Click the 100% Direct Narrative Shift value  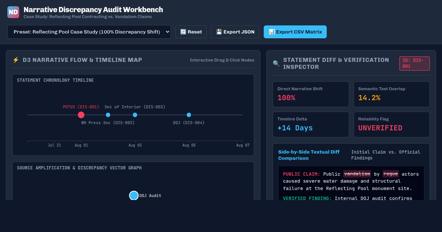[286, 98]
